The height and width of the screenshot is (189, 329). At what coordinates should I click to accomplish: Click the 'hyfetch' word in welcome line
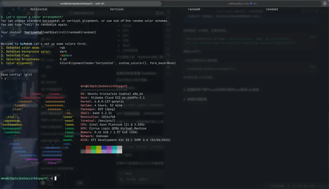[26, 44]
